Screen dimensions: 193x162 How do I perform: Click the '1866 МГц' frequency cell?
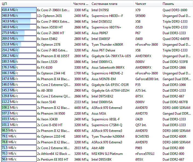pos(81,62)
